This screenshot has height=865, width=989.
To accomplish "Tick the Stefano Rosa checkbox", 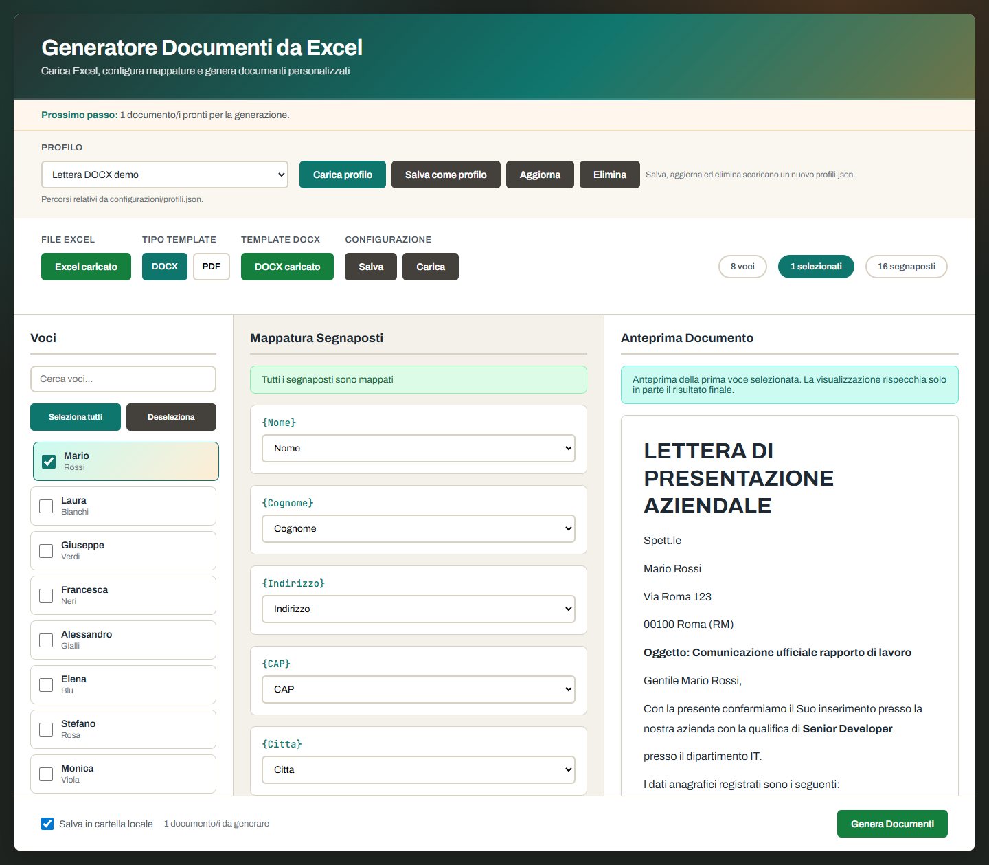I will pos(46,730).
